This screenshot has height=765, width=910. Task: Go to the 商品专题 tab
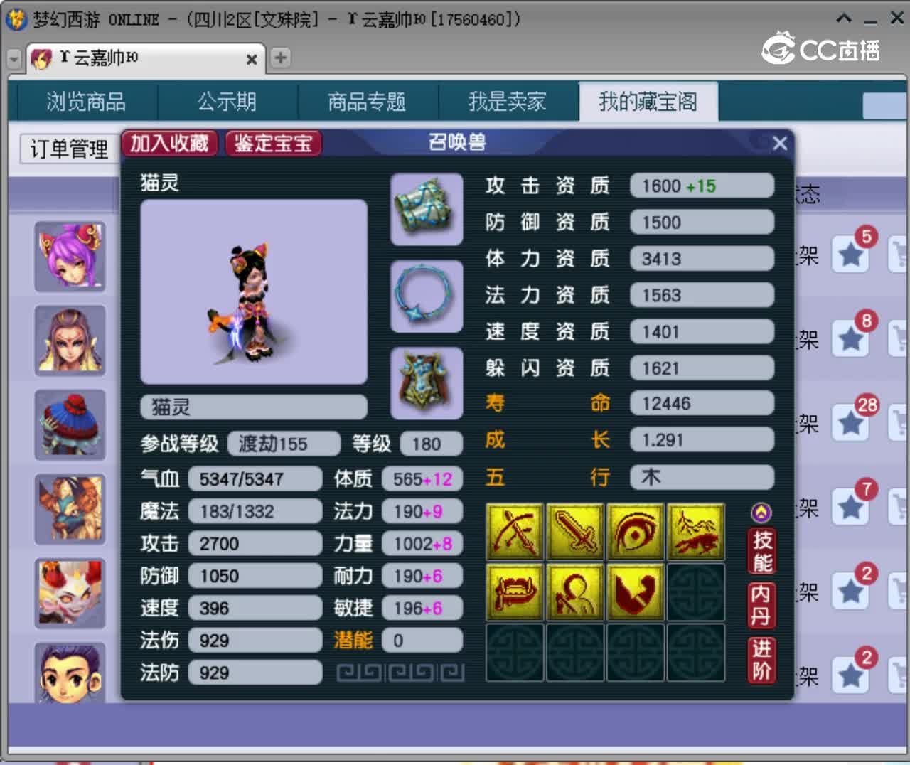click(x=367, y=102)
